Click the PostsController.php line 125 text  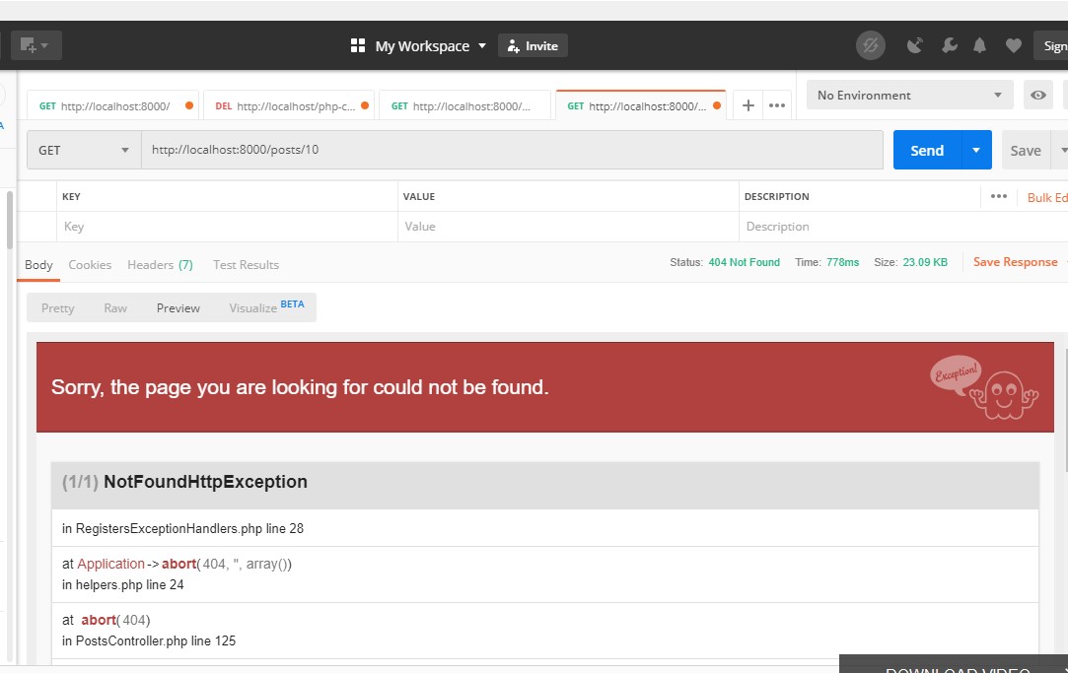click(x=155, y=640)
